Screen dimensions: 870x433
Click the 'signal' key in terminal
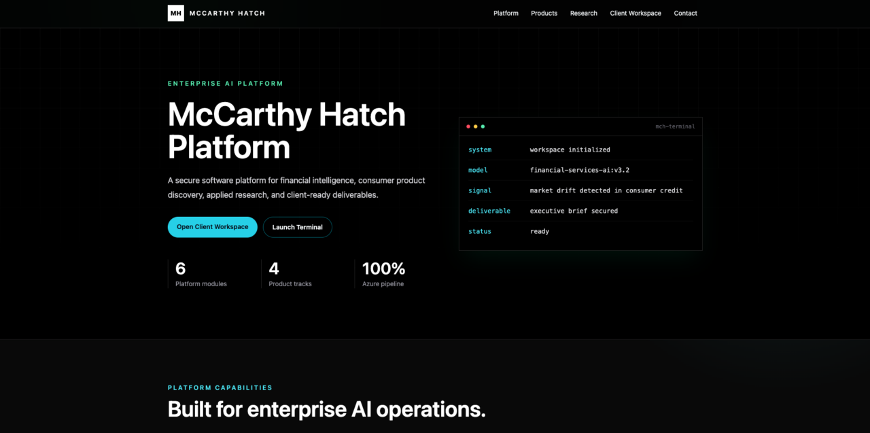coord(480,190)
